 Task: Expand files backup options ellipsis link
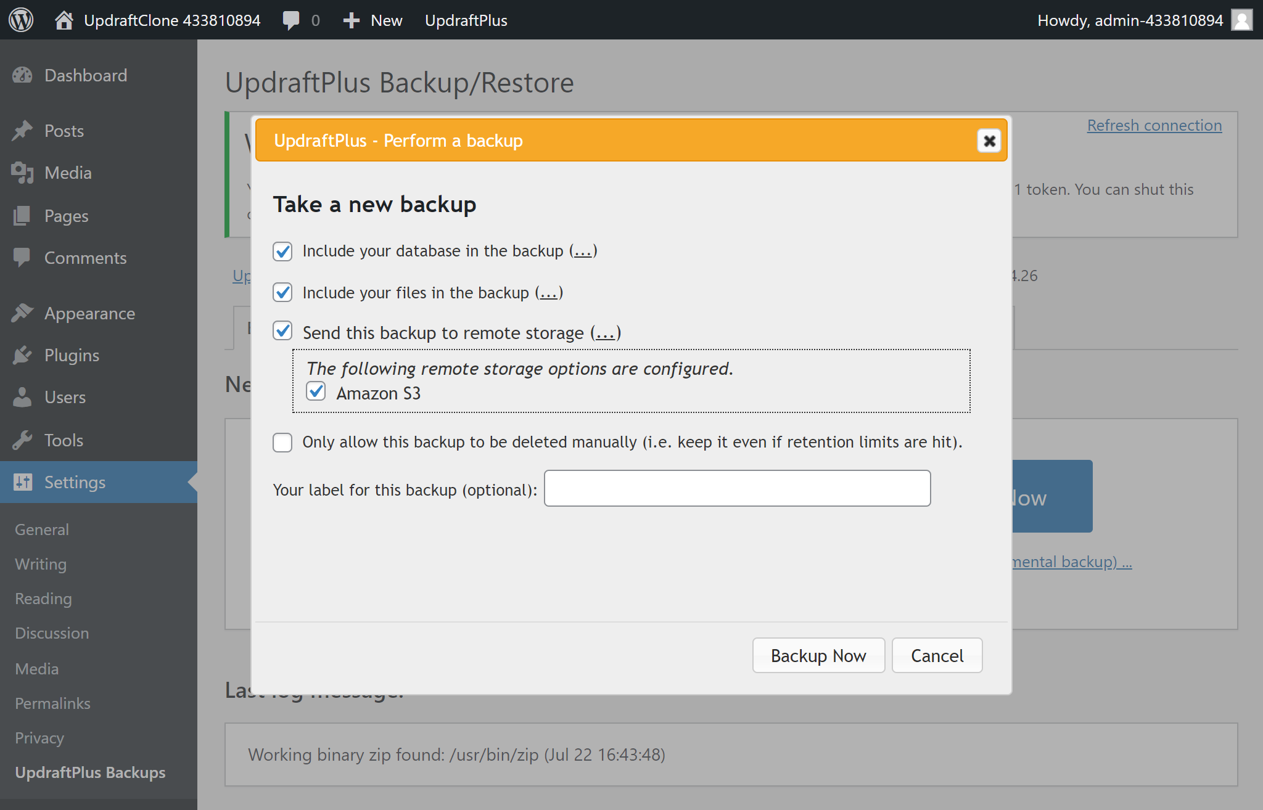click(548, 293)
